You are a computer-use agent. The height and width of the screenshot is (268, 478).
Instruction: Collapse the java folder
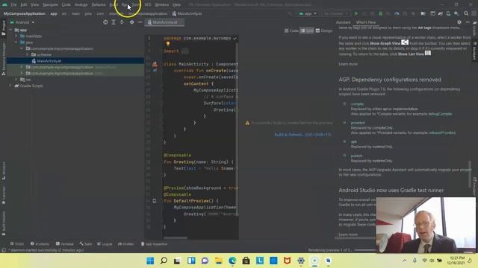16,42
